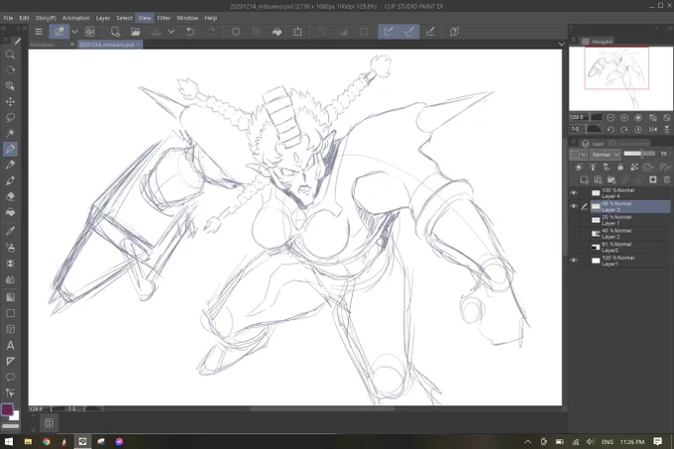Screen dimensions: 674x449
Task: Hide Layer 3 with its eye icon
Action: coord(574,206)
